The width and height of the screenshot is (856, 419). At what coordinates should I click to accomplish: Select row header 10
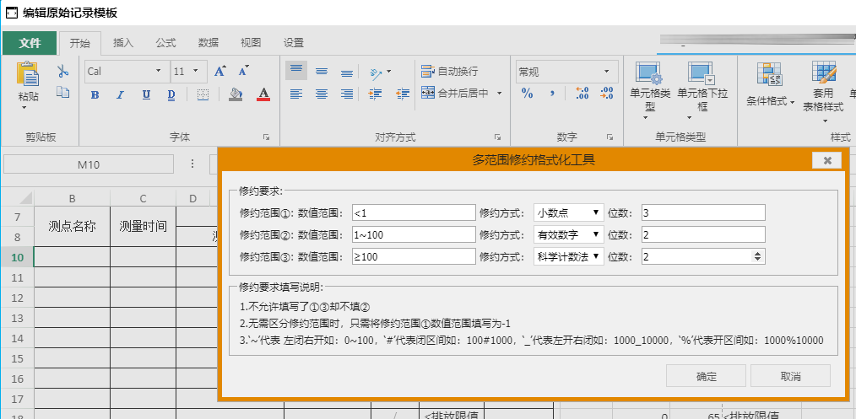point(18,257)
